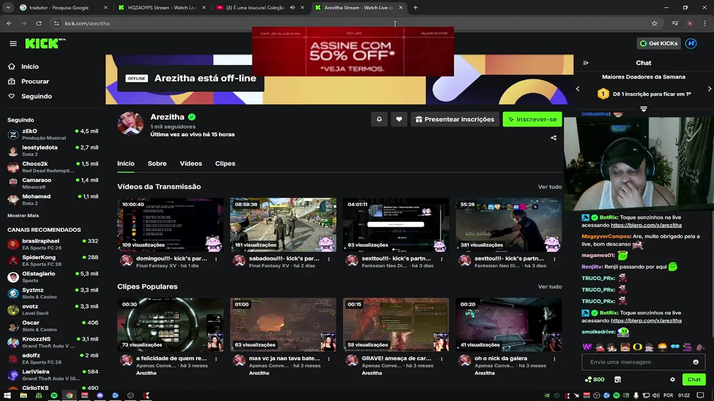
Task: Switch to HQZAOFPS Stream browser tab
Action: click(x=162, y=8)
